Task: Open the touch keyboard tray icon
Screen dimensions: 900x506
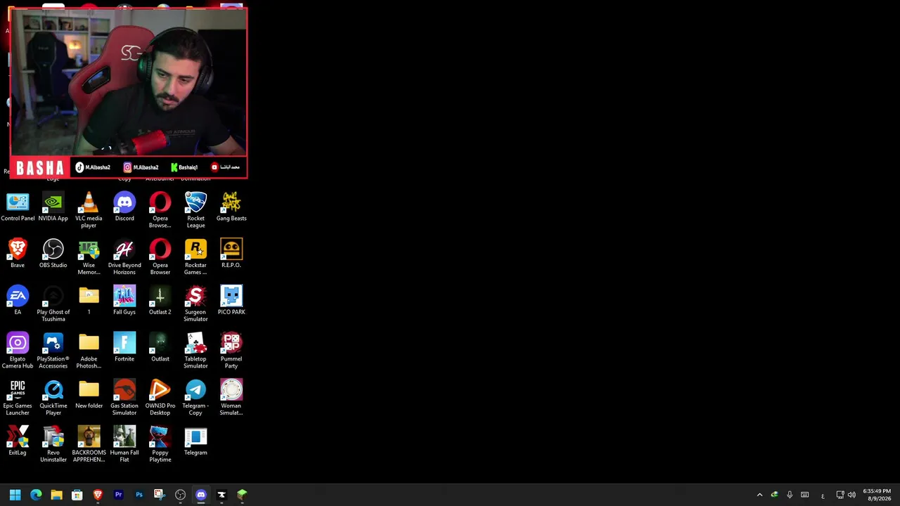Action: coord(805,495)
